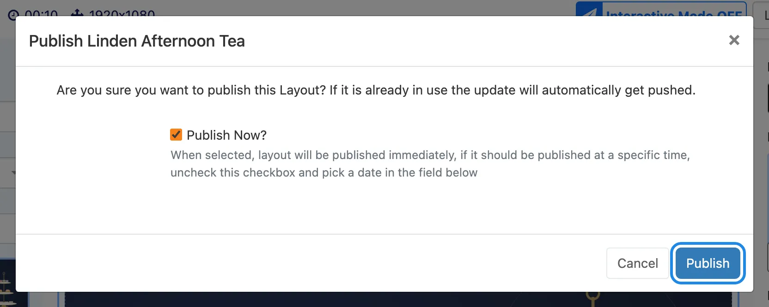Select the 00:10 duration label
This screenshot has width=769, height=307.
41,13
